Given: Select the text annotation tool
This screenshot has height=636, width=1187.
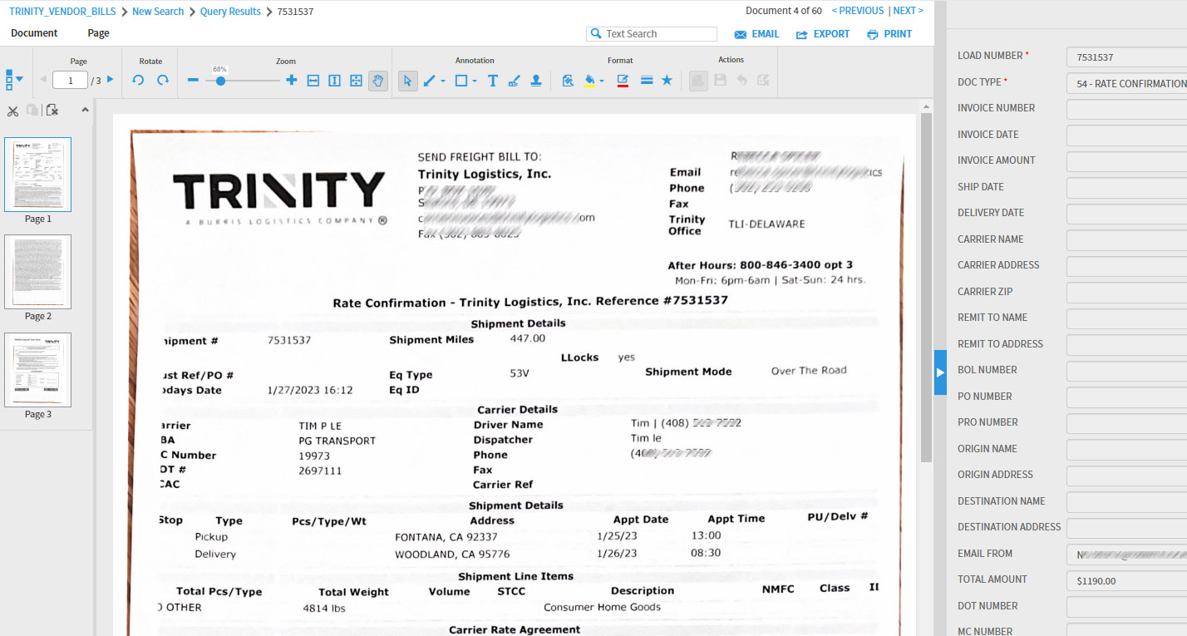Looking at the screenshot, I should click(x=492, y=80).
